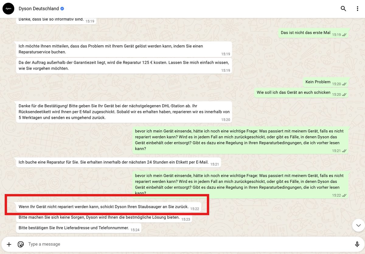Click the Dyson profile avatar
The image size is (365, 254).
click(x=8, y=9)
